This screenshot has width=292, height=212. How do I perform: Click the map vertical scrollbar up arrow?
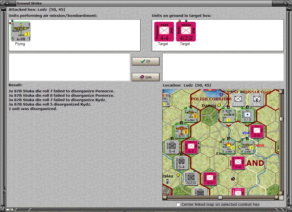pyautogui.click(x=281, y=91)
